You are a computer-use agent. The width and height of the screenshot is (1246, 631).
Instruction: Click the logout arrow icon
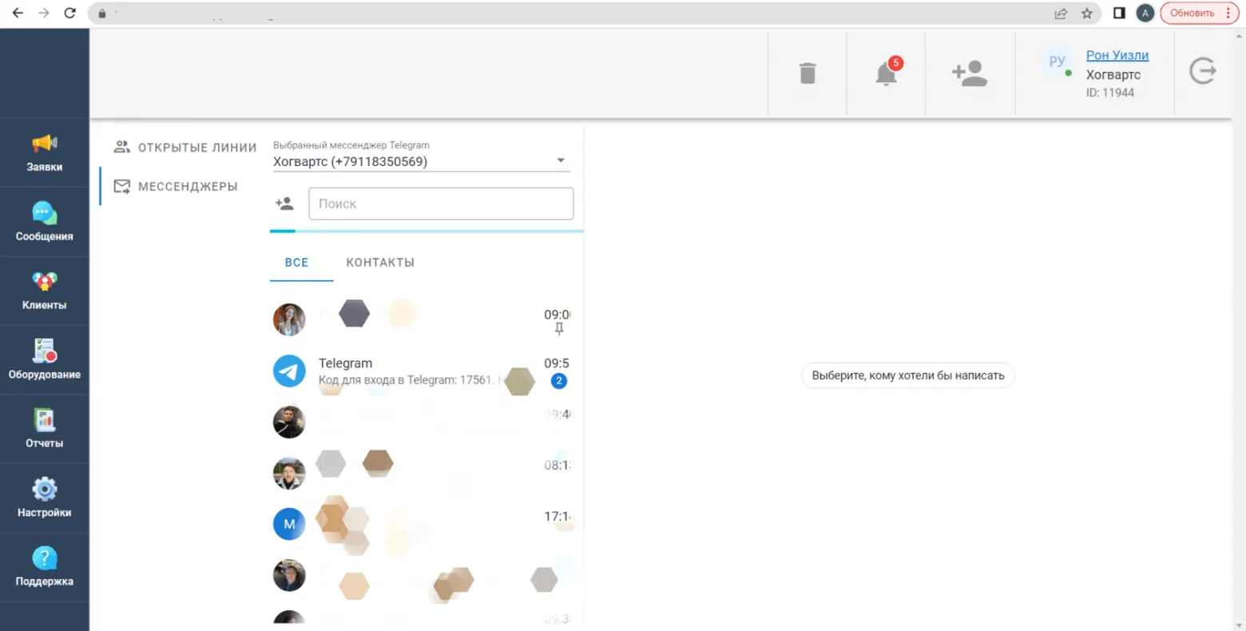point(1202,71)
